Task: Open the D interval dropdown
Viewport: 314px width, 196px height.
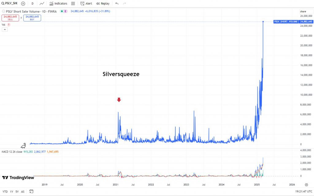Action: 33,3
